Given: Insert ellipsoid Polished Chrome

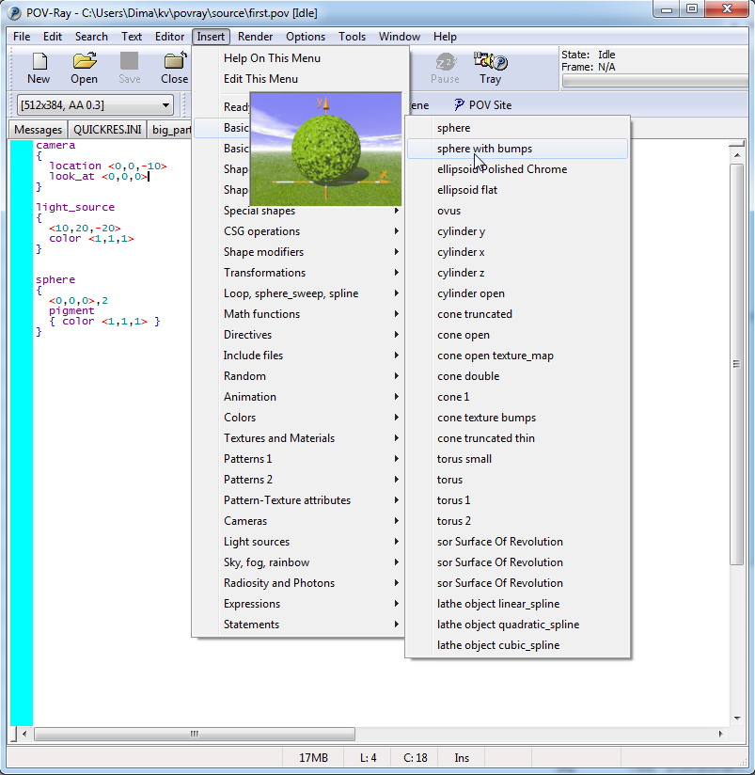Looking at the screenshot, I should 517,169.
